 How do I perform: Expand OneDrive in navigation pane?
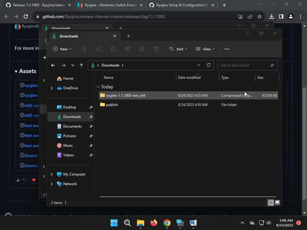52,88
